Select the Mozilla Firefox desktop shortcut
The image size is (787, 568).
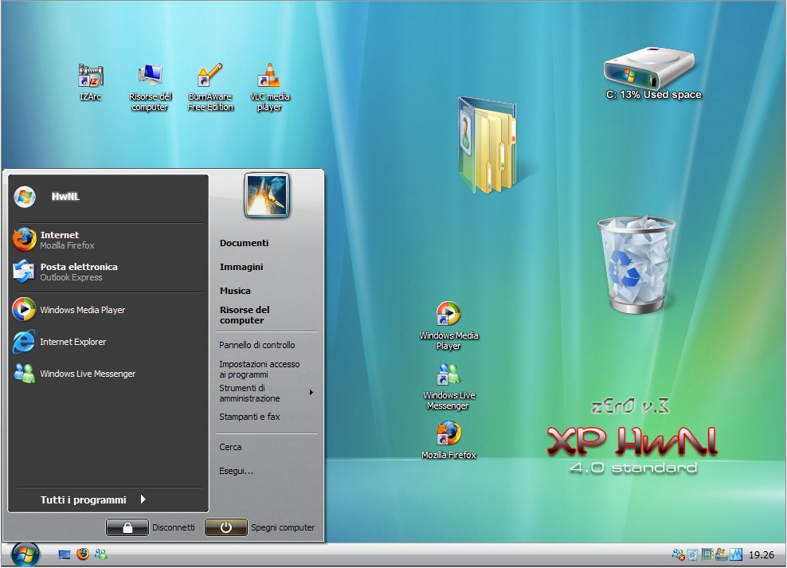448,441
